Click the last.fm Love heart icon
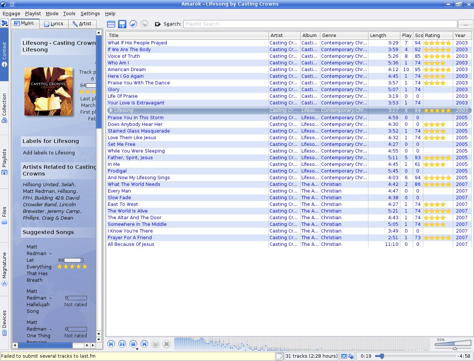 (156, 344)
